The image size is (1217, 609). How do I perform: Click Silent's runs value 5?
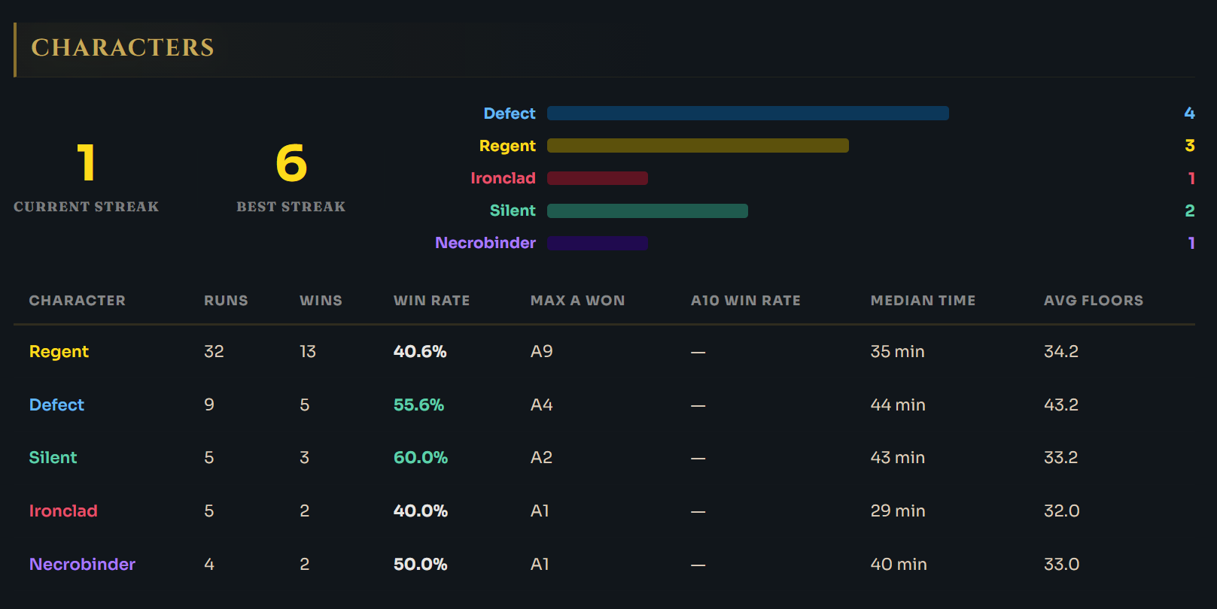[209, 458]
